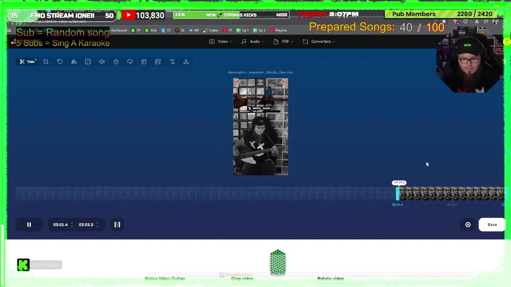Expand the Converters dropdown menu

pyautogui.click(x=319, y=41)
